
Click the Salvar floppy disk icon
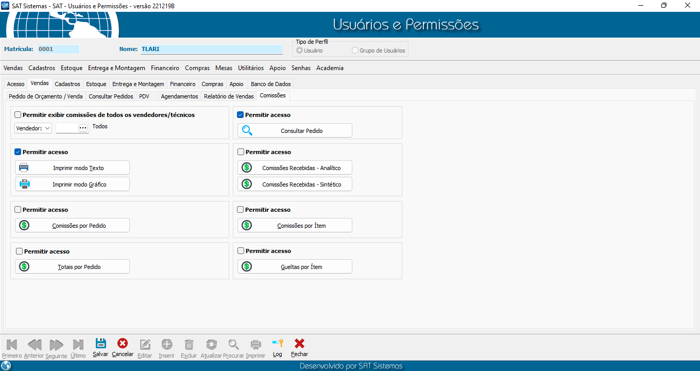click(x=100, y=344)
